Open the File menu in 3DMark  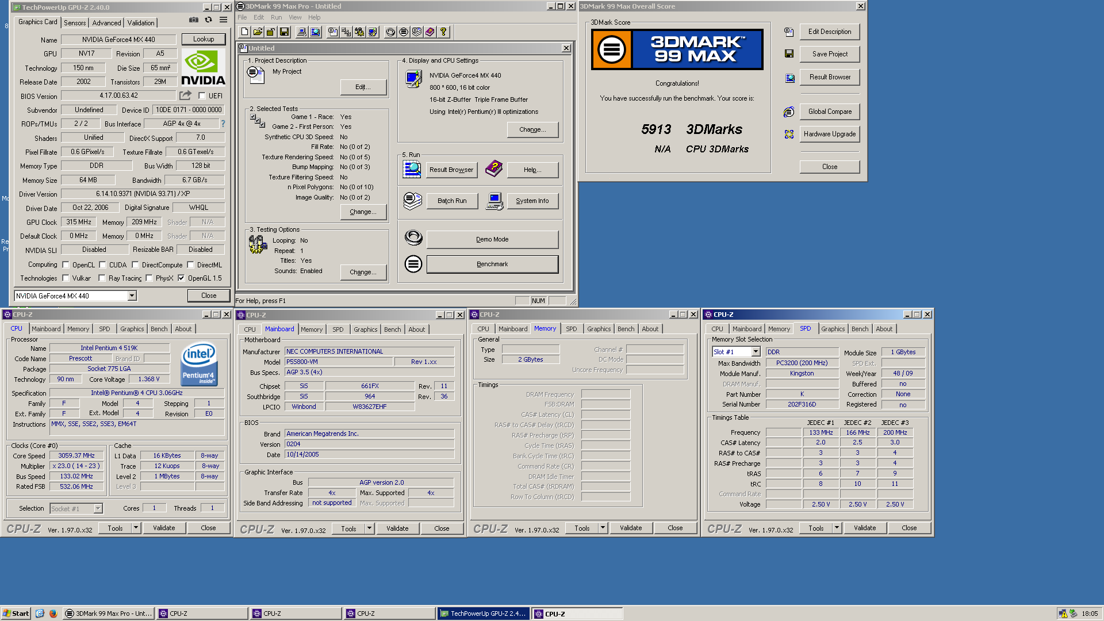click(242, 17)
